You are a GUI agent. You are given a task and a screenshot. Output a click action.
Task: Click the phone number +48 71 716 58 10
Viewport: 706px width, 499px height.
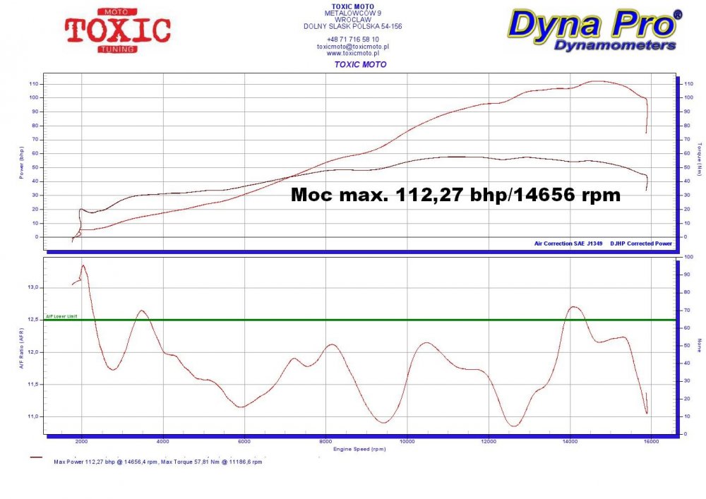click(352, 40)
